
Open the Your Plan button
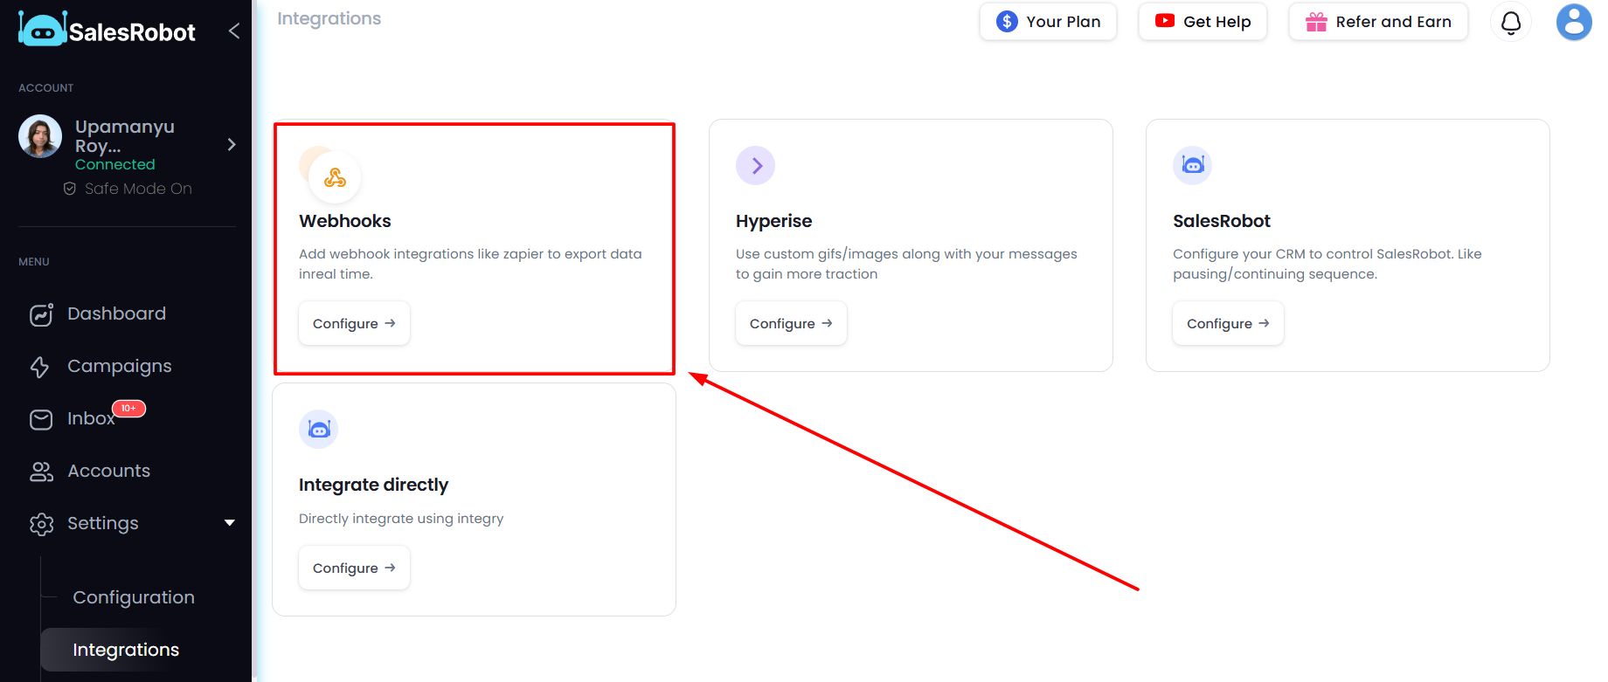(x=1048, y=22)
